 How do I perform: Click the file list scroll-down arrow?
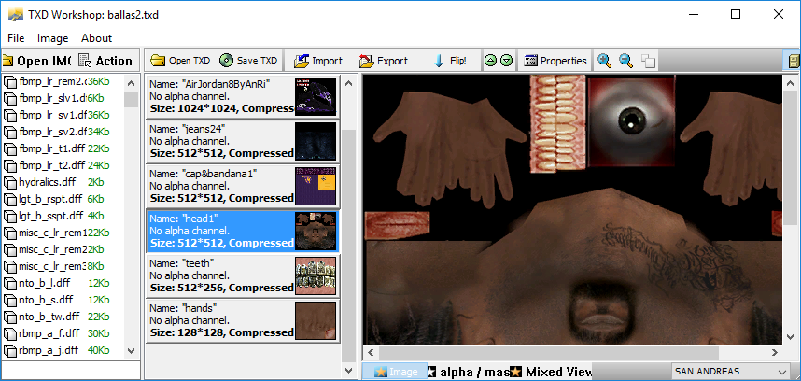click(132, 351)
